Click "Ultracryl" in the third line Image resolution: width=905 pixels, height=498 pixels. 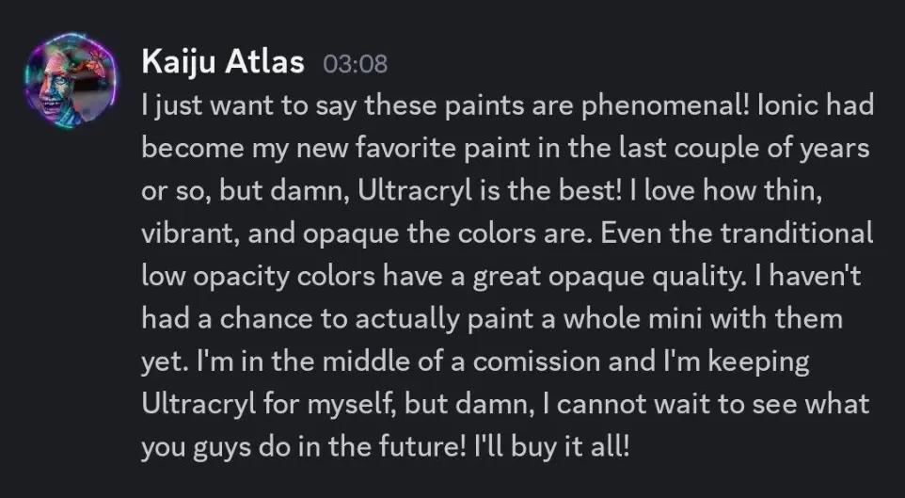point(378,190)
